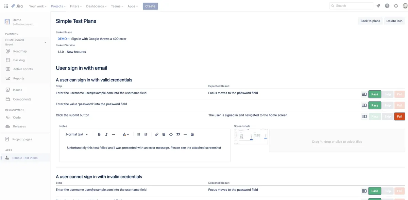Toggle notes icon in invalid credentials row
The height and width of the screenshot is (200, 408).
click(x=364, y=191)
